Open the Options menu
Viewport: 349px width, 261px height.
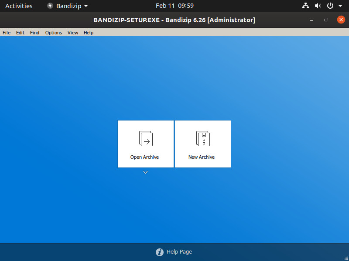[54, 33]
